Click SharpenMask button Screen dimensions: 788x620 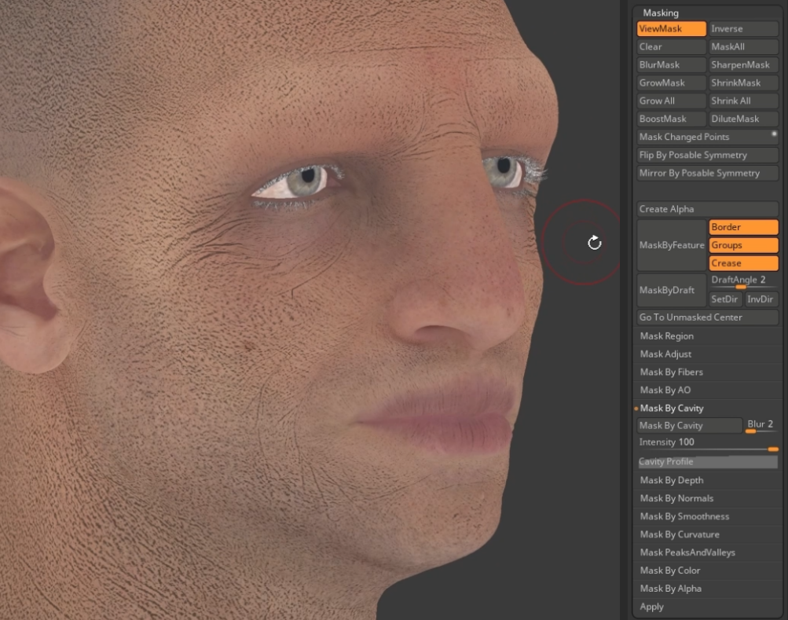(743, 65)
